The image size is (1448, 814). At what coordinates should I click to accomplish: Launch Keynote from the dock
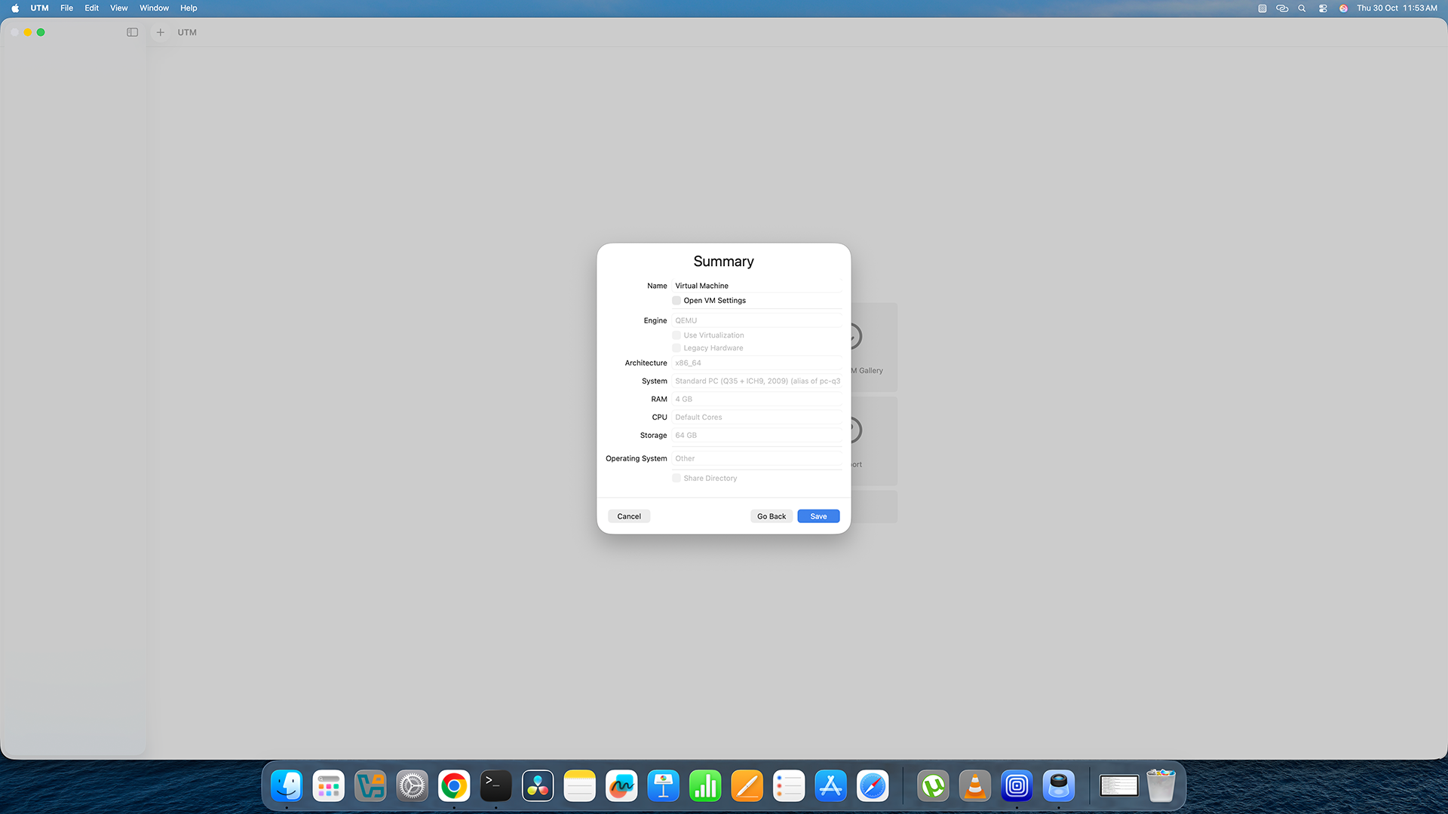[x=663, y=785]
